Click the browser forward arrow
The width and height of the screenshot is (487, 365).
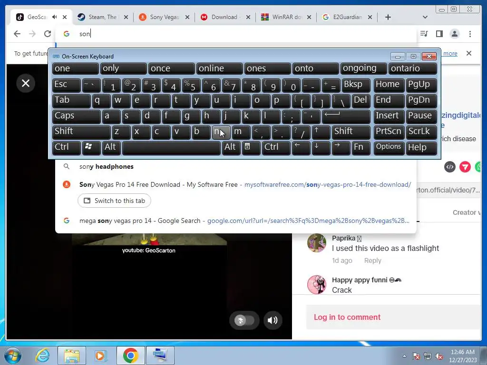click(32, 34)
